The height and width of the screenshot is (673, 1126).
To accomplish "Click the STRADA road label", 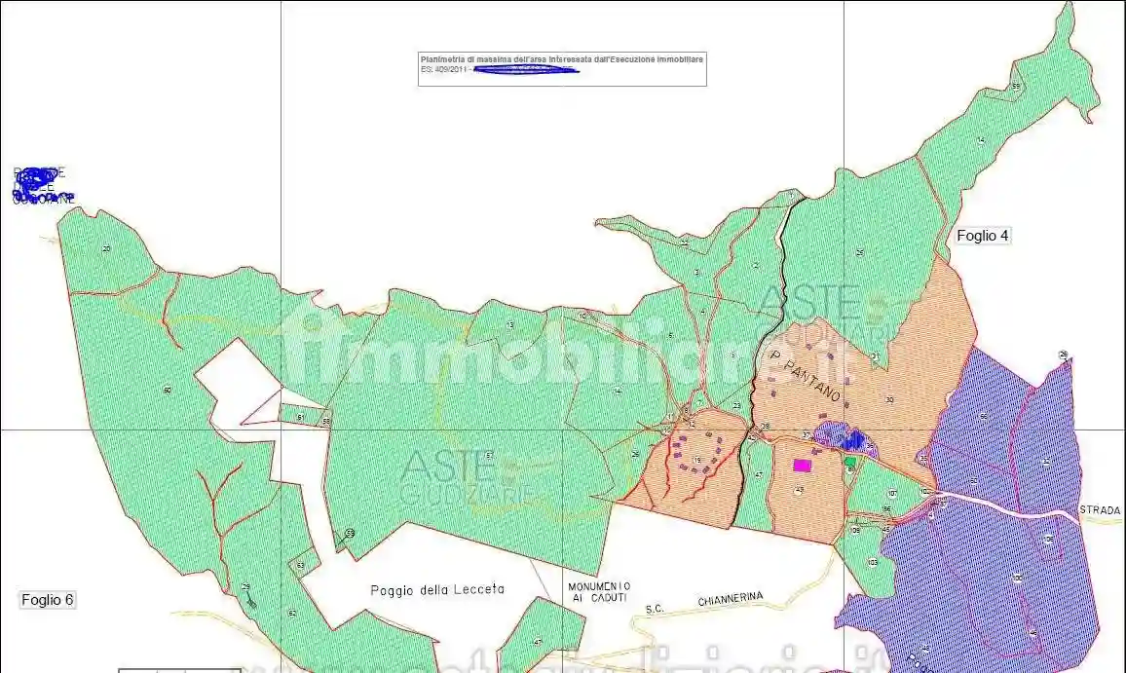I will click(x=1100, y=509).
